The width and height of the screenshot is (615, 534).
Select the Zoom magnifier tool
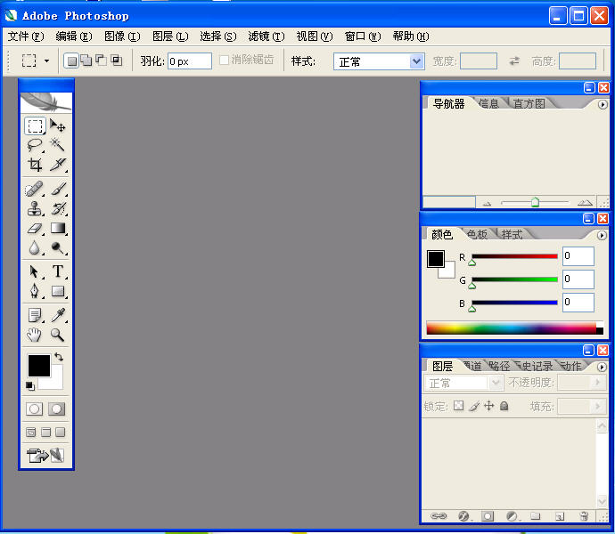(58, 336)
